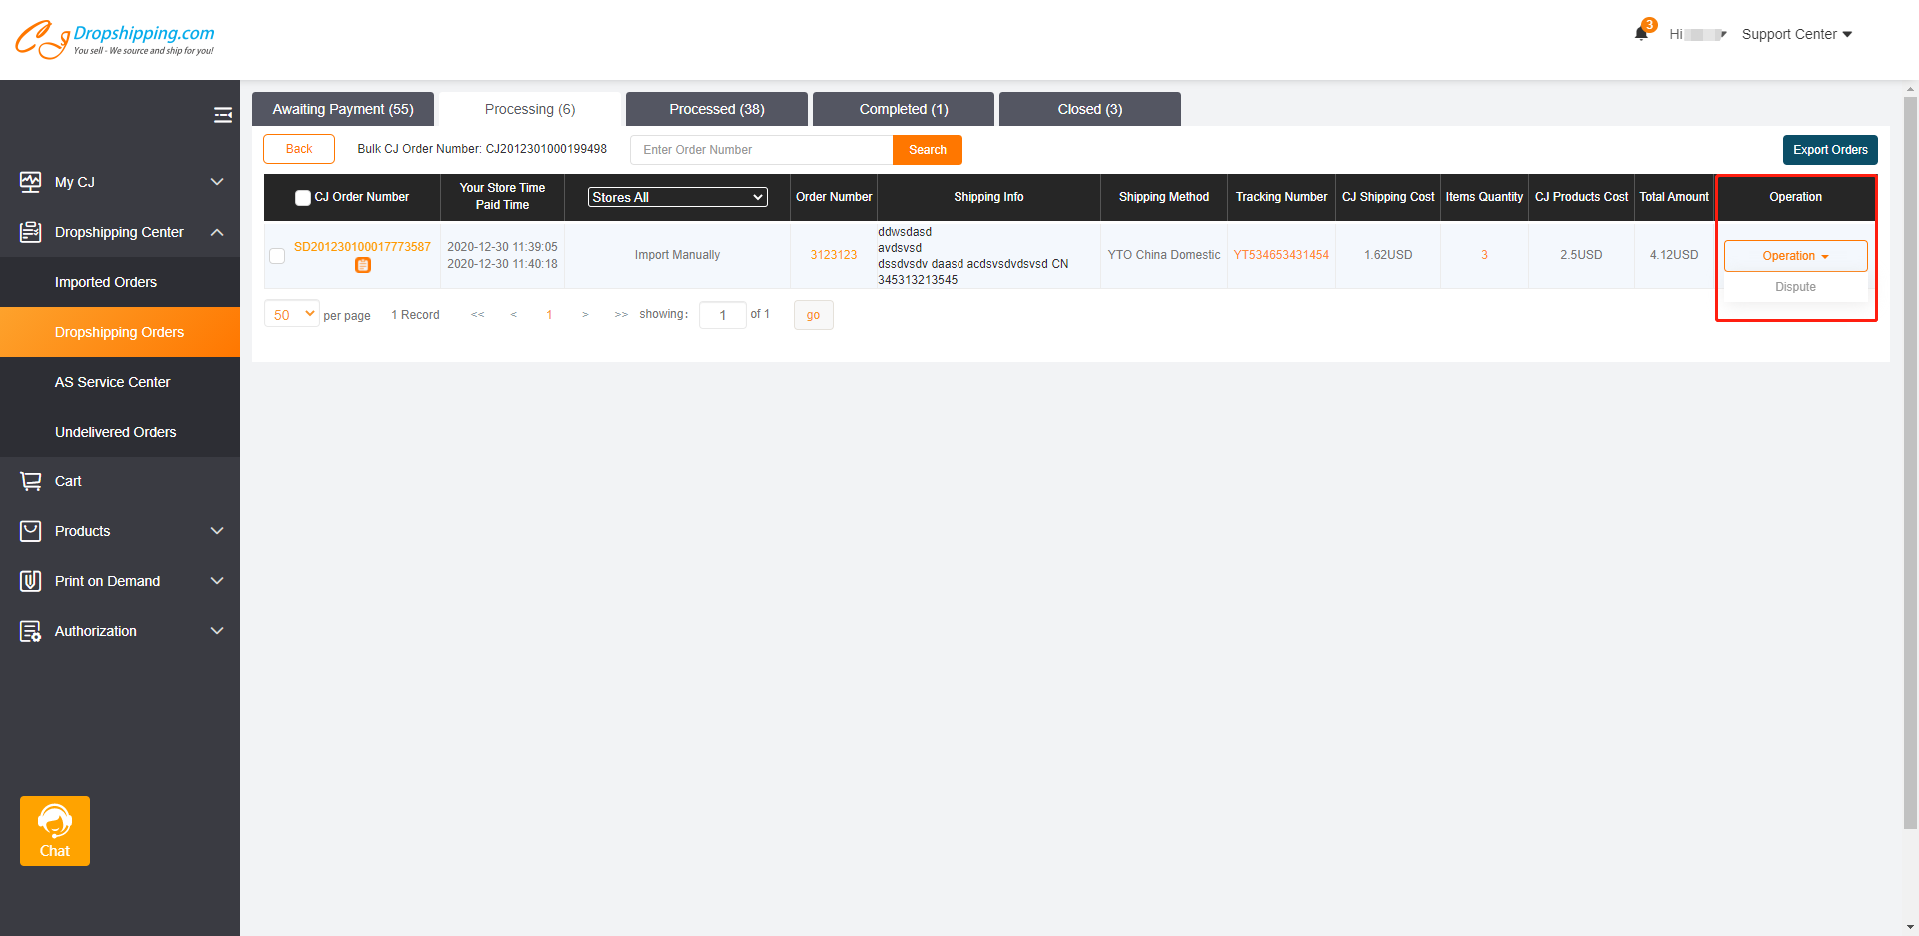Screen dimensions: 1919x936
Task: Click the orange note icon under the order number
Action: click(363, 265)
